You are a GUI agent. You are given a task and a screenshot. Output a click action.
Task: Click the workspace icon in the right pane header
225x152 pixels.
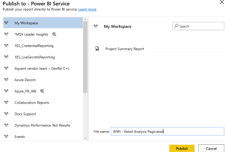pos(96,26)
